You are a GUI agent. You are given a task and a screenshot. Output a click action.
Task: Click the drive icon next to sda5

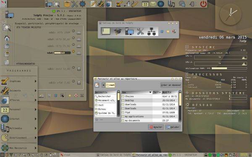[x=79, y=53]
